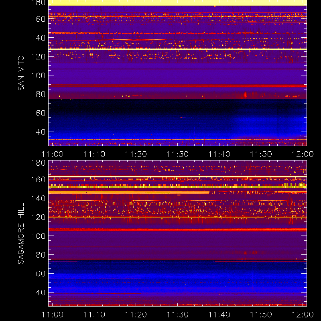Pick the 11:20 time label under San Vito plot

pyautogui.click(x=136, y=154)
